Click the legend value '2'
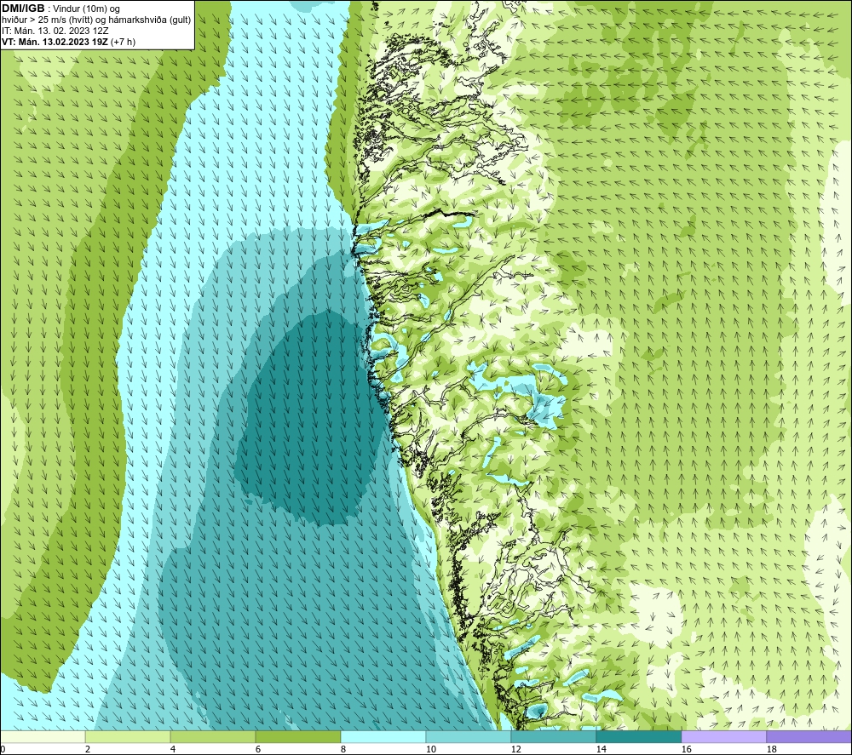Screen dimensions: 852x755 coord(88,749)
